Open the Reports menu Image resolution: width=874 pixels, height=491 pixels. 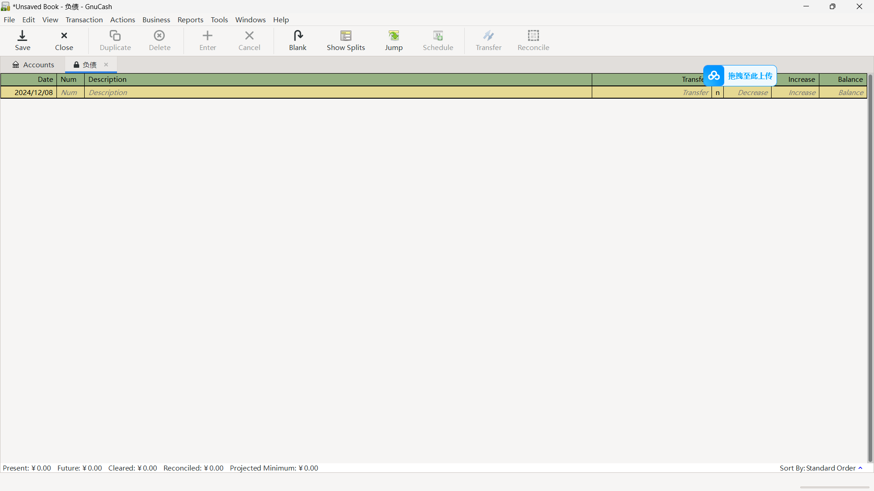click(x=190, y=20)
